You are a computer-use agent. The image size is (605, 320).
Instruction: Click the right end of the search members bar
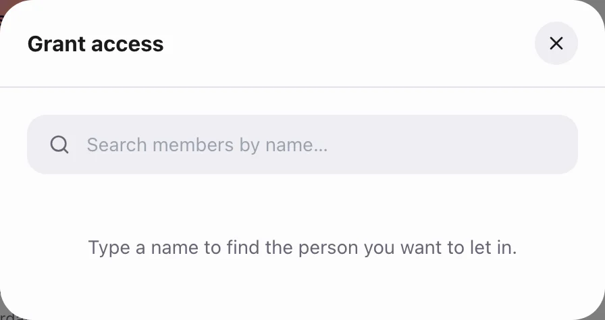click(556, 144)
